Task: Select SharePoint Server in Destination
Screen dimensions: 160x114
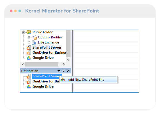Action: [47, 76]
